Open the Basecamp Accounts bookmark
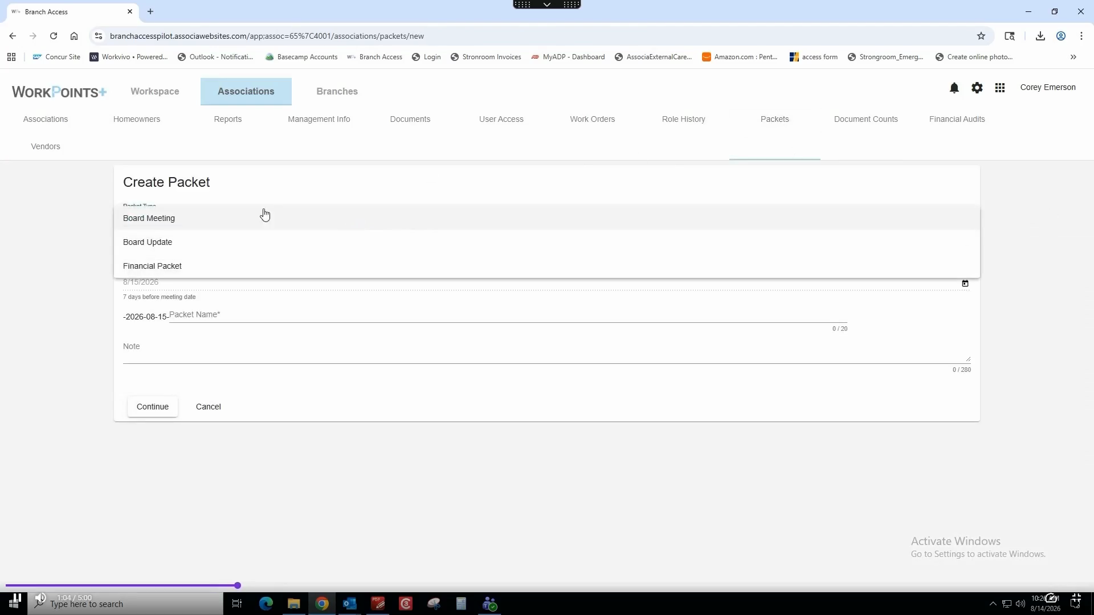Image resolution: width=1094 pixels, height=615 pixels. click(x=301, y=57)
